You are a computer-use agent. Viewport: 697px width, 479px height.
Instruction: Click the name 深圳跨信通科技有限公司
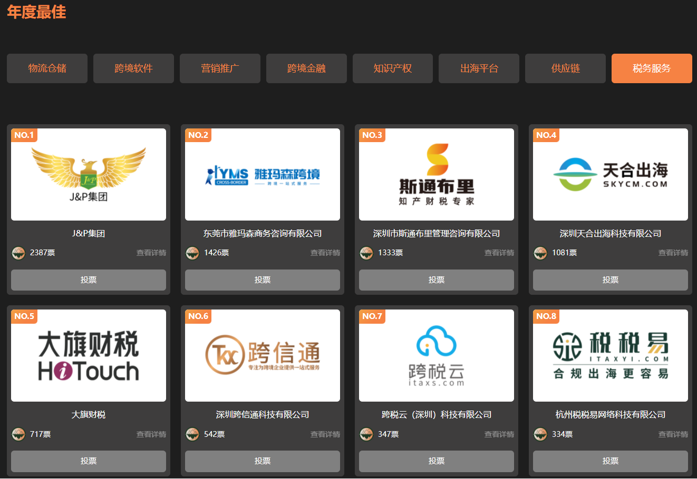pos(263,415)
